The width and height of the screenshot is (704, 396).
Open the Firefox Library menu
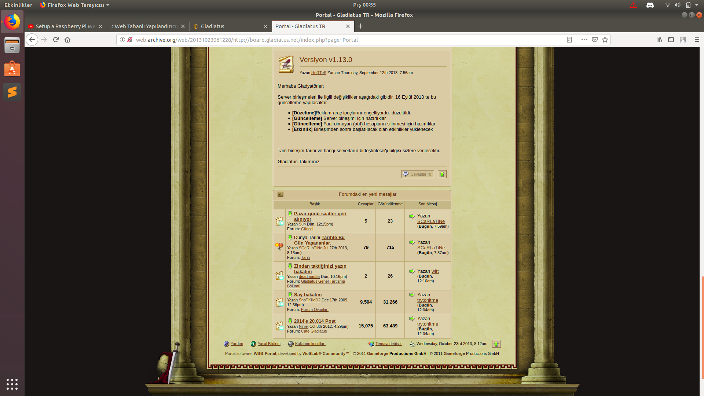click(x=659, y=40)
